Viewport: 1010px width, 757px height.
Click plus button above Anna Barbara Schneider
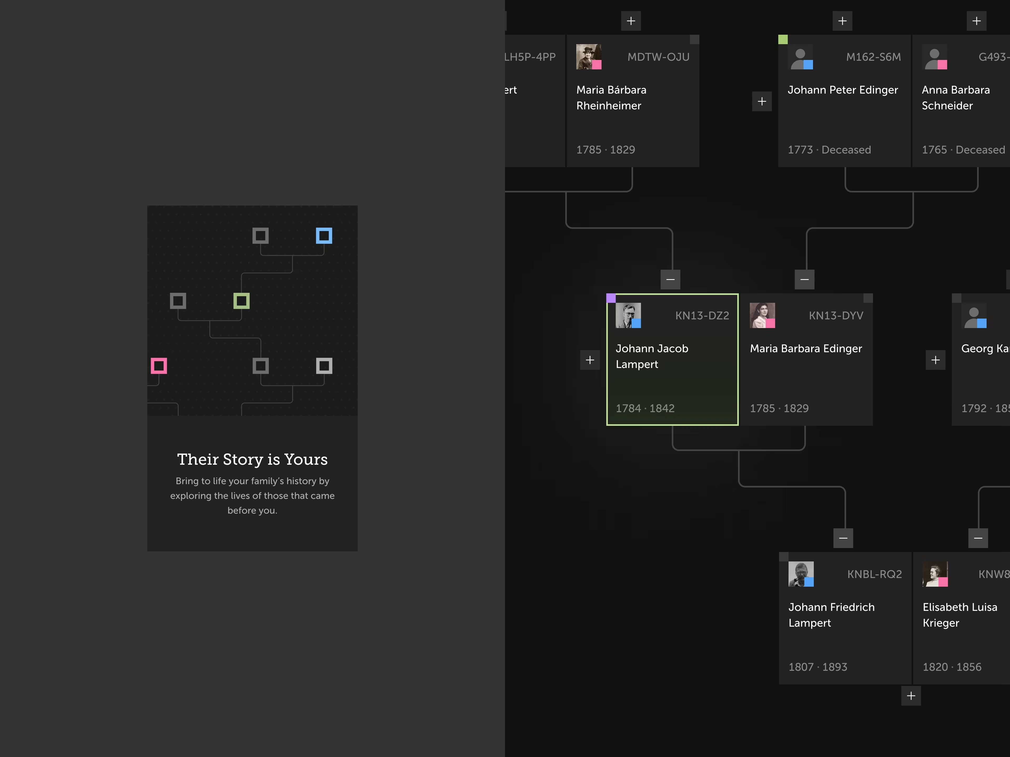tap(976, 21)
